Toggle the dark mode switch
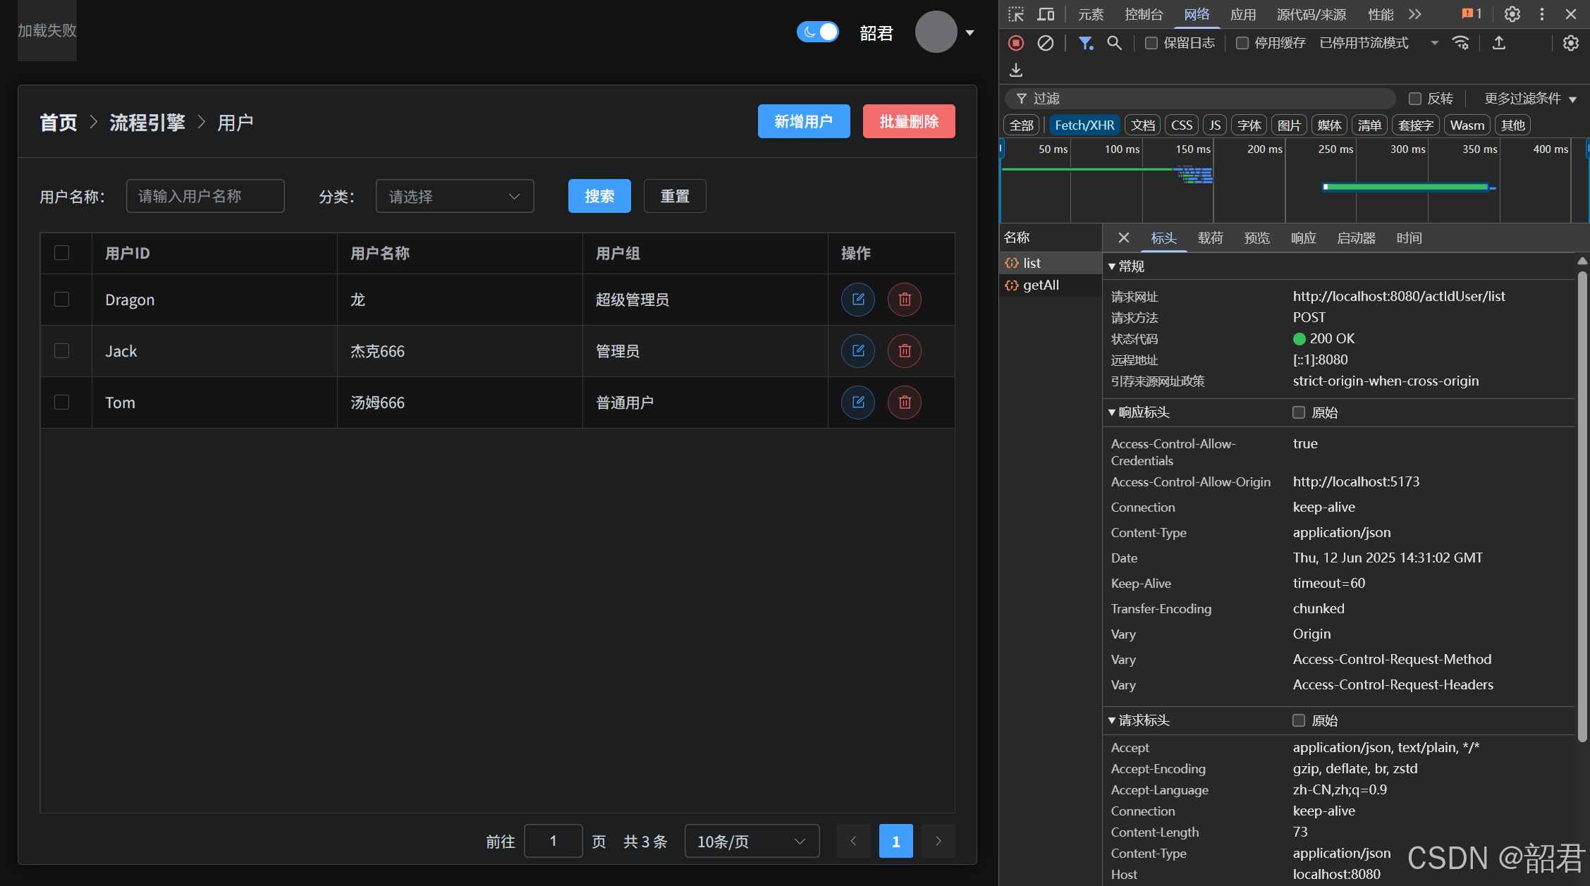 pyautogui.click(x=817, y=32)
